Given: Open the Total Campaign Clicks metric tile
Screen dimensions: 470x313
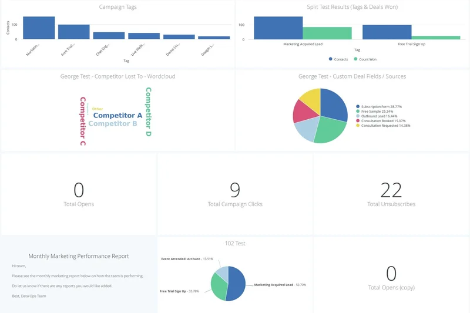Looking at the screenshot, I should 235,194.
